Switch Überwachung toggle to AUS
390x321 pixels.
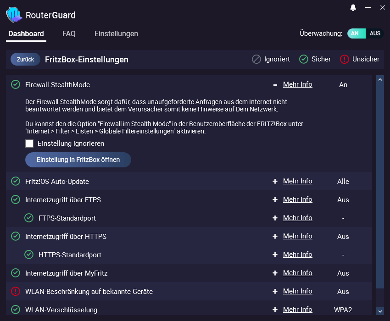[375, 33]
